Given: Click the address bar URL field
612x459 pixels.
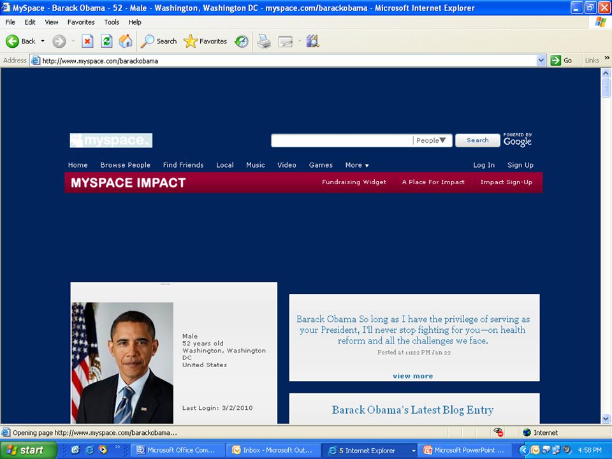Looking at the screenshot, I should (289, 61).
